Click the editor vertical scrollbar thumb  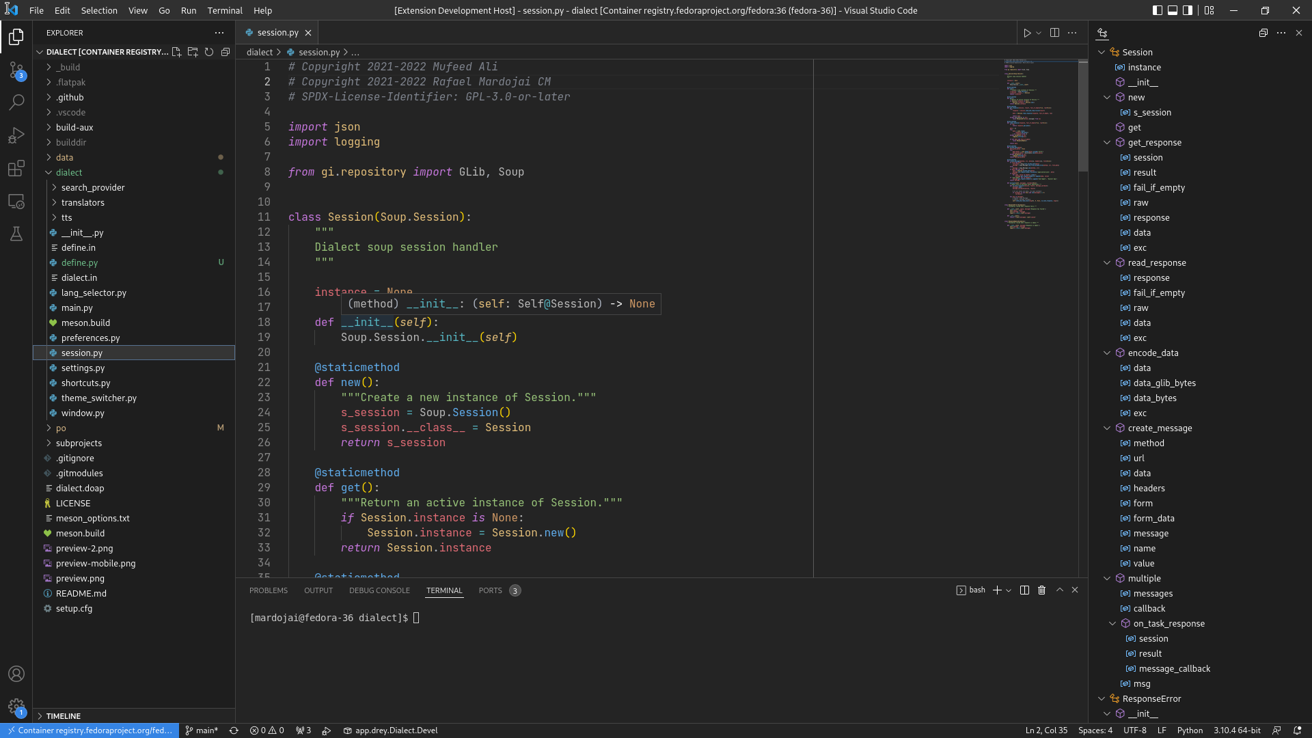pyautogui.click(x=1083, y=116)
